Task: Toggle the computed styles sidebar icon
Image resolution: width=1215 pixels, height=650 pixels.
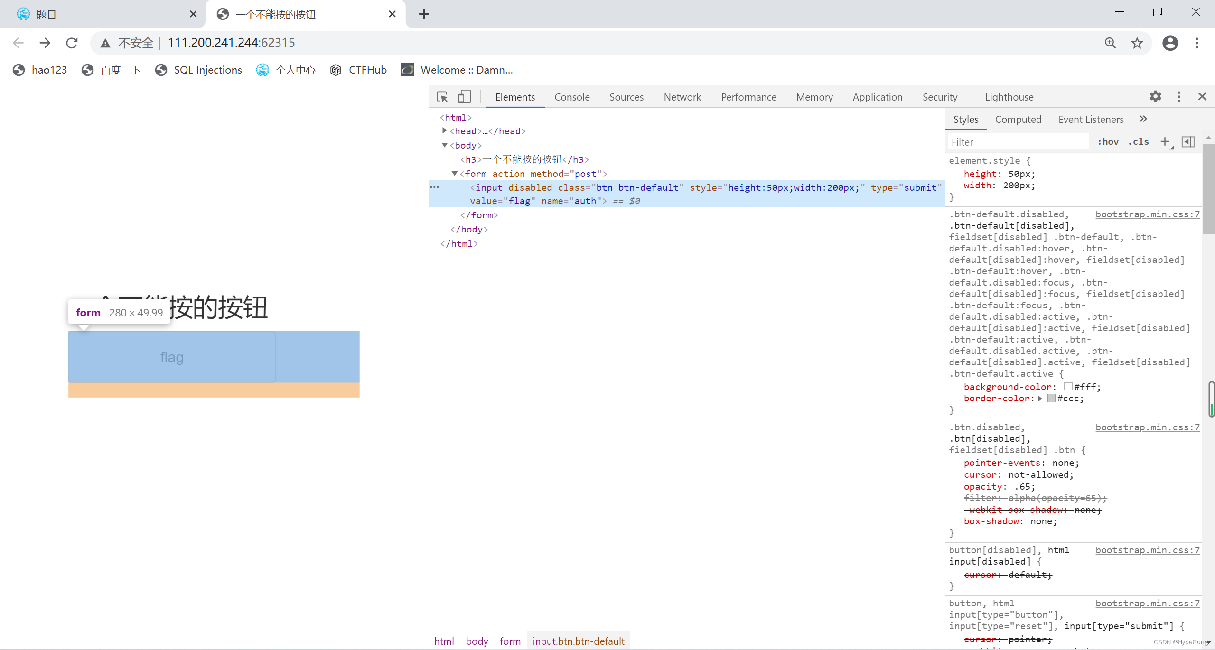Action: [1188, 142]
